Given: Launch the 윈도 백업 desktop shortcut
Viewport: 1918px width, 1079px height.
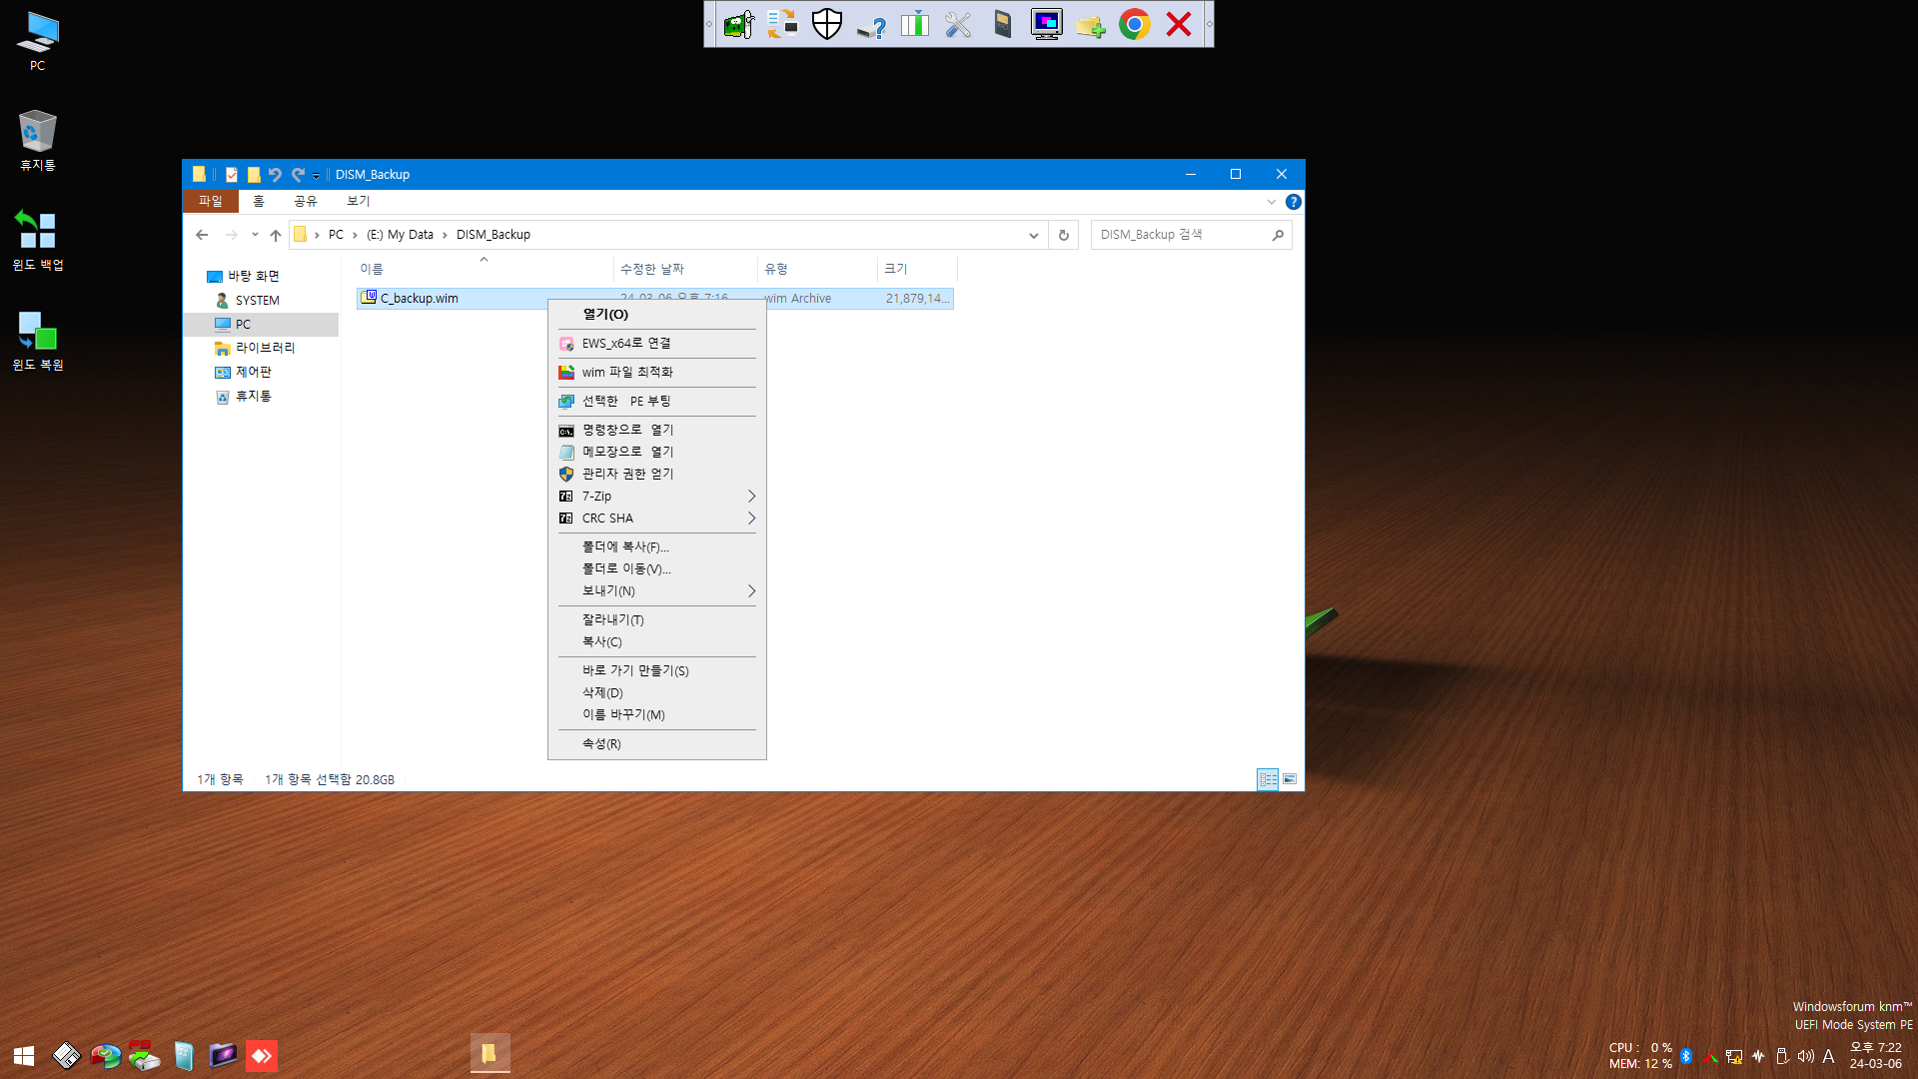Looking at the screenshot, I should (37, 240).
